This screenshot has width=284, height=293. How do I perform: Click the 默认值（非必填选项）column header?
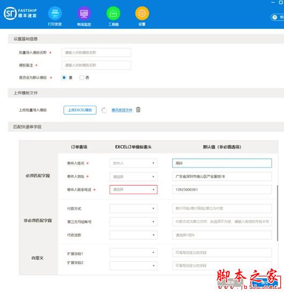pos(222,147)
